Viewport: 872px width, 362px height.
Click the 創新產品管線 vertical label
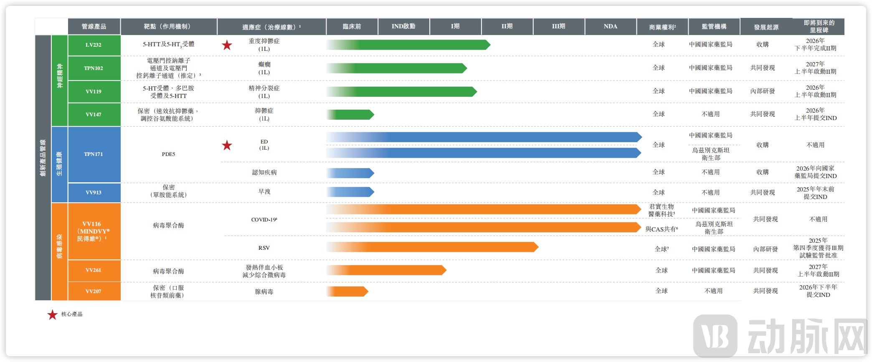[x=43, y=158]
